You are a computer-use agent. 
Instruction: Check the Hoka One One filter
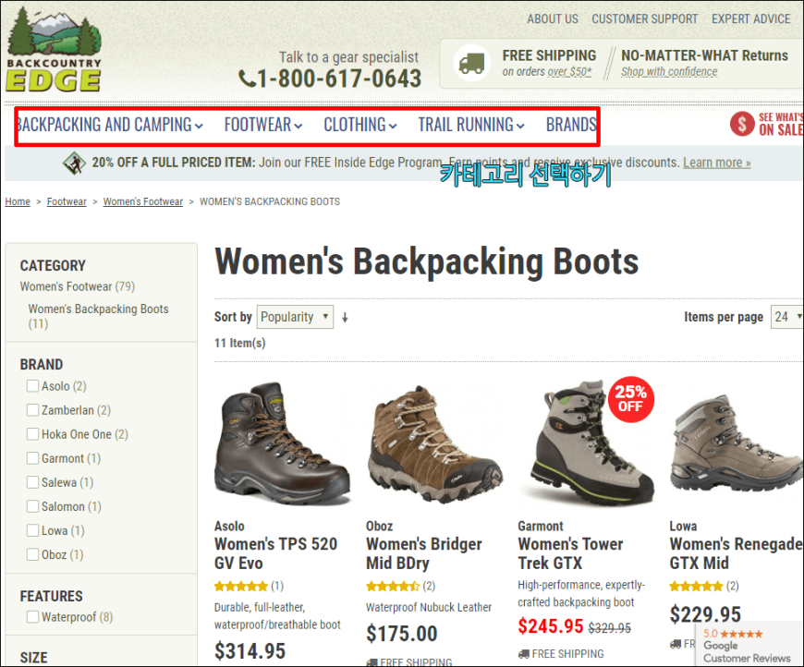pos(33,433)
